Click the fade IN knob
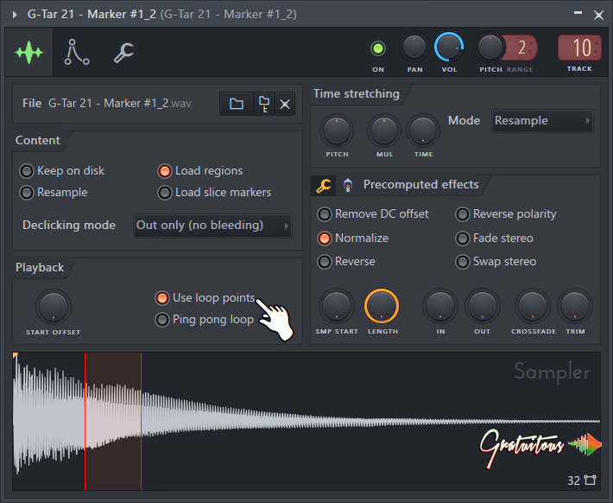The width and height of the screenshot is (613, 503). click(x=440, y=306)
